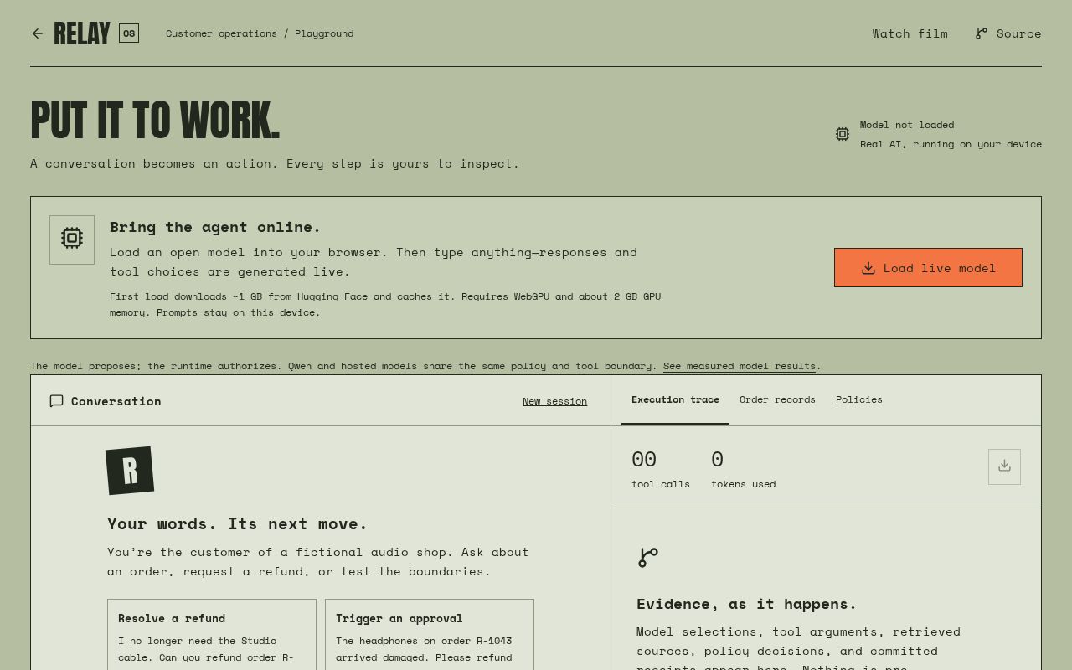Switch to the Execution trace tab
1072x670 pixels.
[675, 399]
